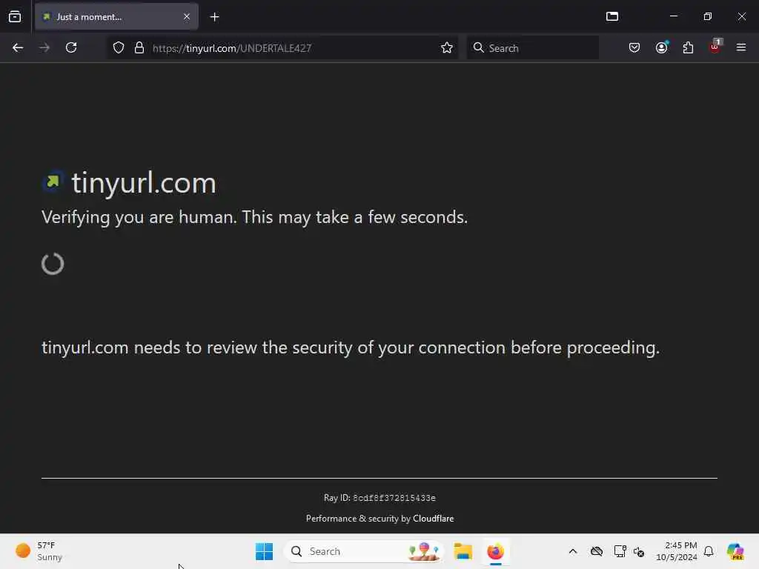Screen dimensions: 759x569
Task: Reload the current page
Action: (x=71, y=48)
